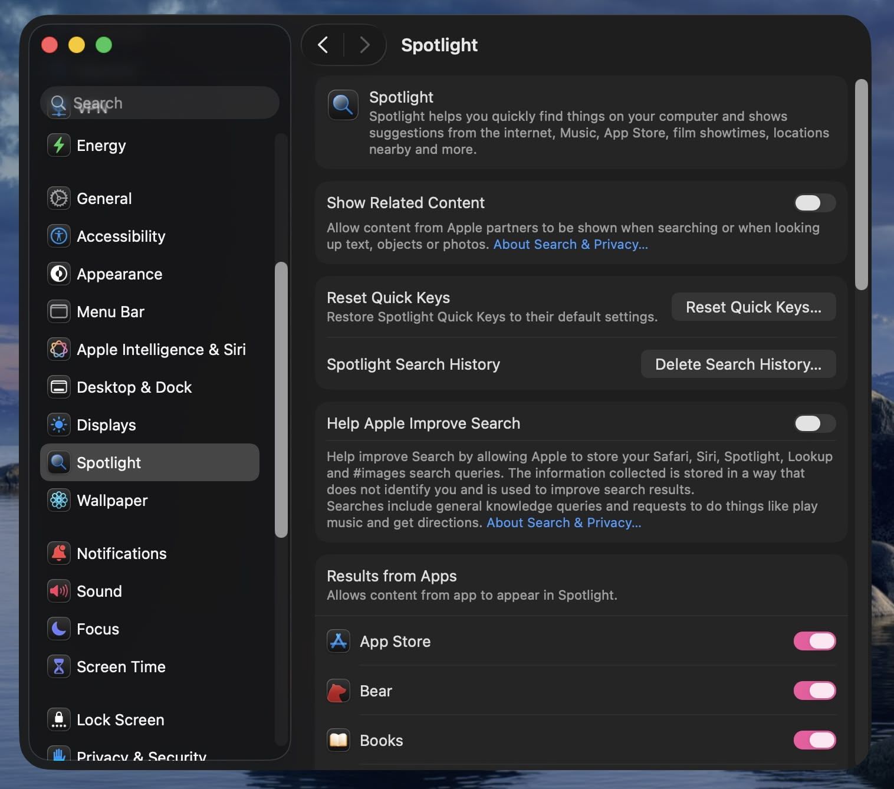Open the About Search & Privacy link

click(x=570, y=244)
